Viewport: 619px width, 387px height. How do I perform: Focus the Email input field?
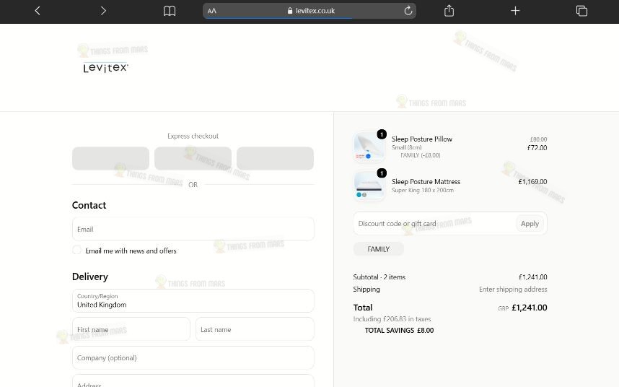(193, 229)
